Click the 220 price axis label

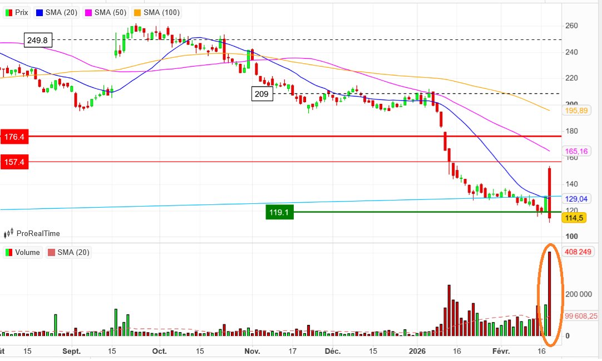(x=571, y=78)
